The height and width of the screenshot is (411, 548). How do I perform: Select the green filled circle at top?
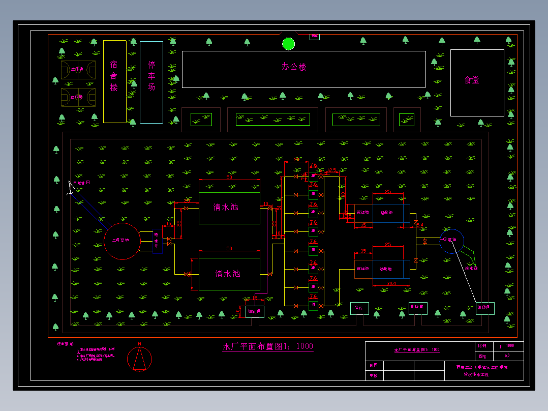(x=288, y=44)
